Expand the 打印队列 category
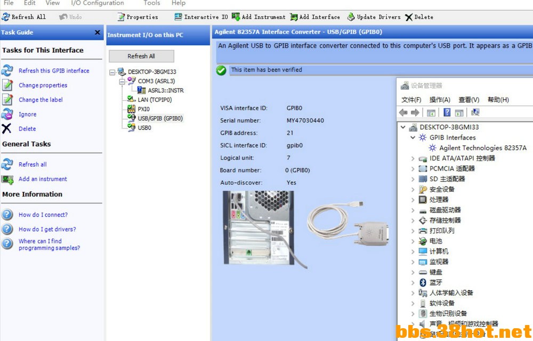The height and width of the screenshot is (341, 533). 413,231
